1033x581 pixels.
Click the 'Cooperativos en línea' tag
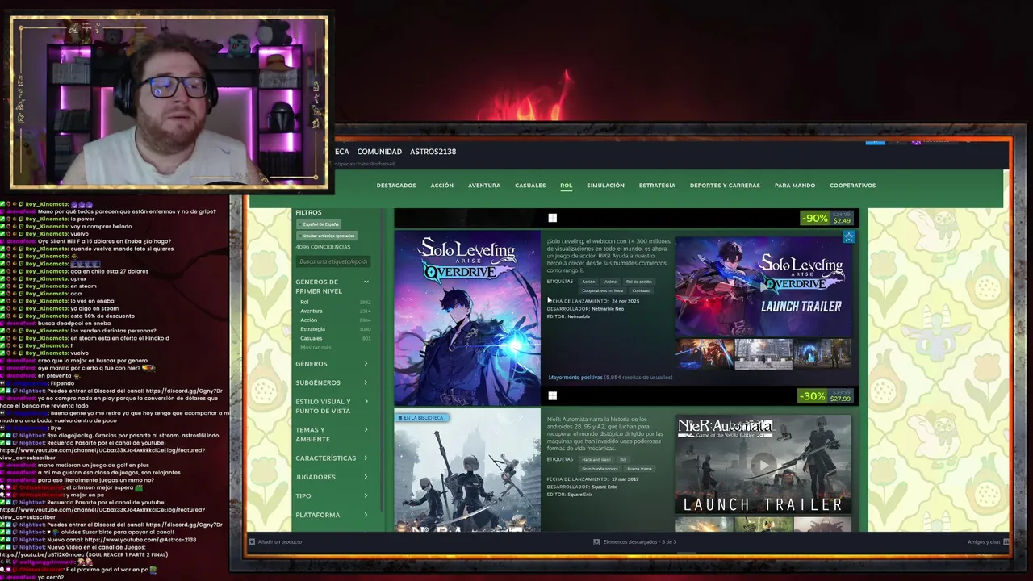(602, 290)
